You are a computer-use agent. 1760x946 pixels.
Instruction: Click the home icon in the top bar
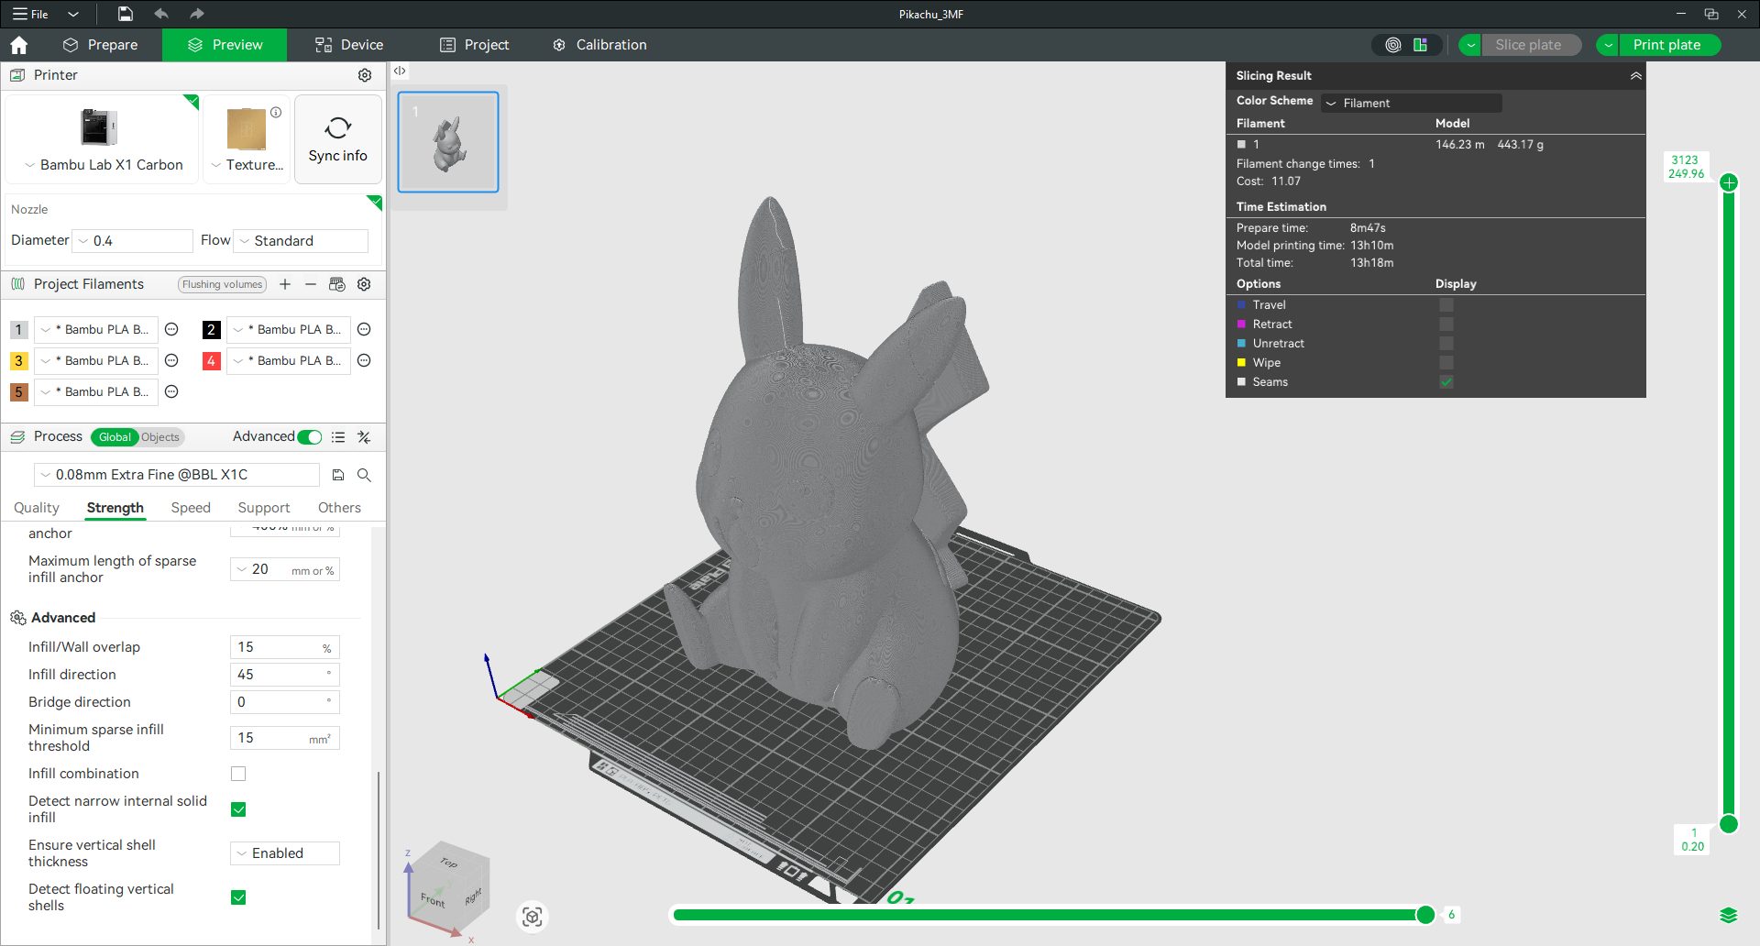pos(18,45)
